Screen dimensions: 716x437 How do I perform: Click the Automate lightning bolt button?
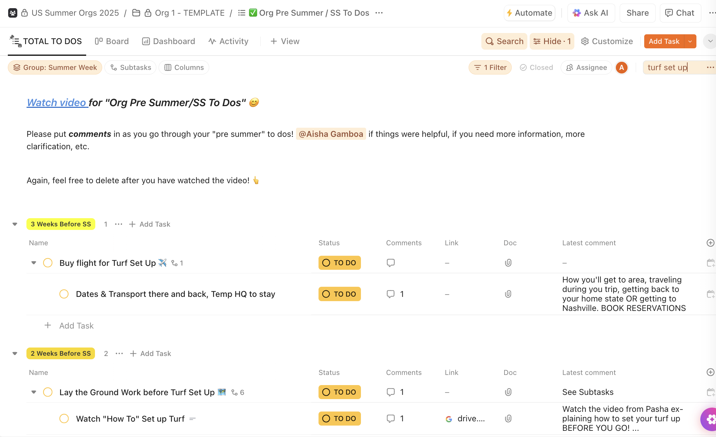pos(529,13)
